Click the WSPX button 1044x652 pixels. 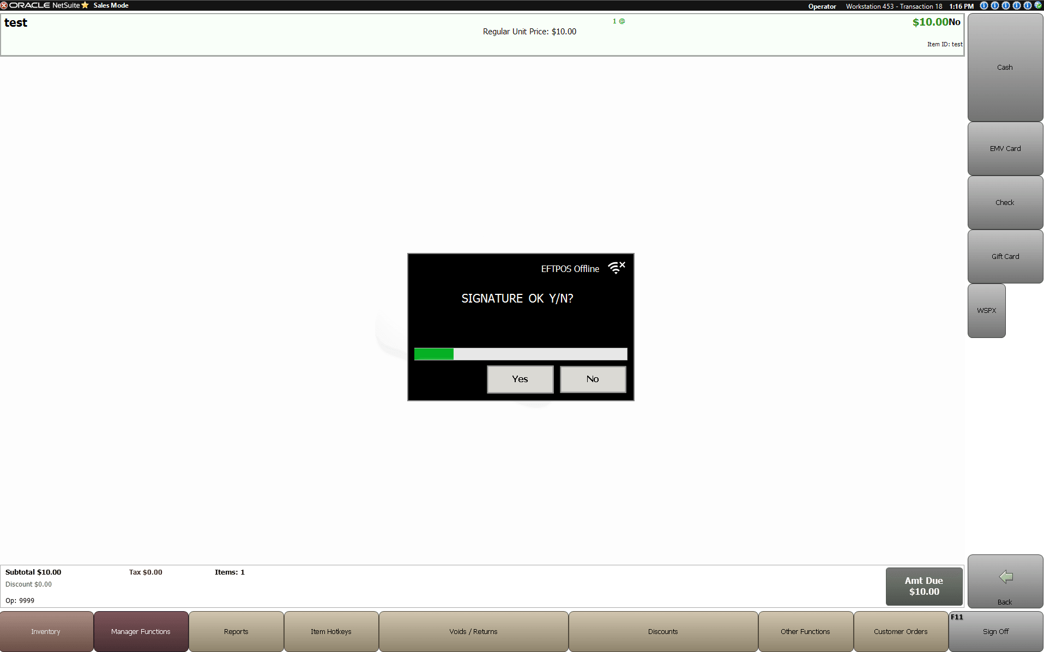[x=987, y=310]
